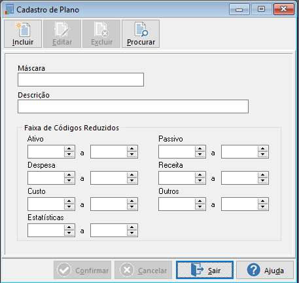
Task: Increase Custo start value with up arrow
Action: (69, 201)
